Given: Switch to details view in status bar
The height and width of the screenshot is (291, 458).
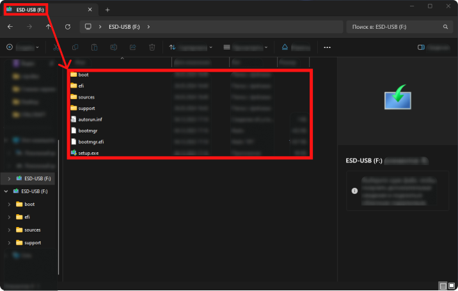Looking at the screenshot, I should (x=443, y=285).
